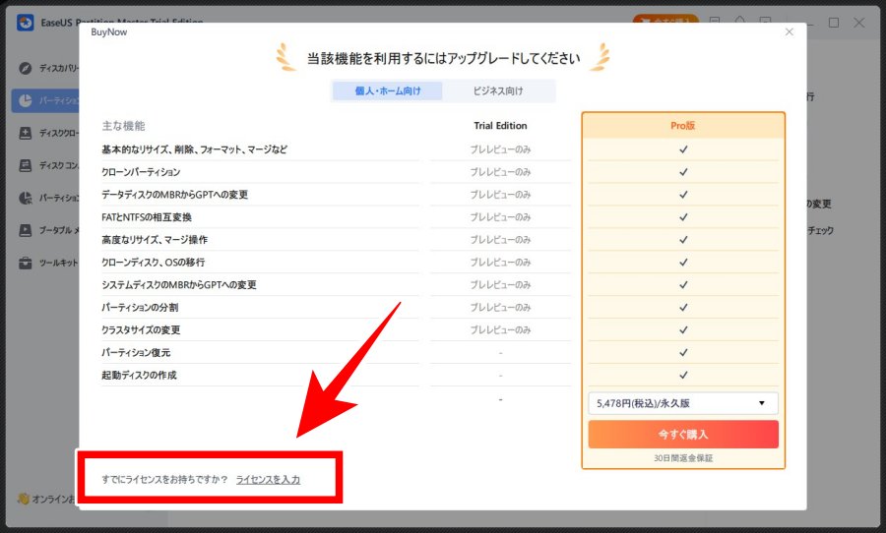Open the ブータブルメディア sidebar icon
Image resolution: width=886 pixels, height=533 pixels.
coord(25,230)
